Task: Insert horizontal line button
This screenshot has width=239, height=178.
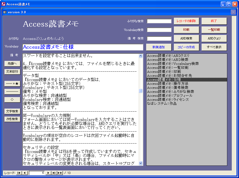Action: pos(12,92)
